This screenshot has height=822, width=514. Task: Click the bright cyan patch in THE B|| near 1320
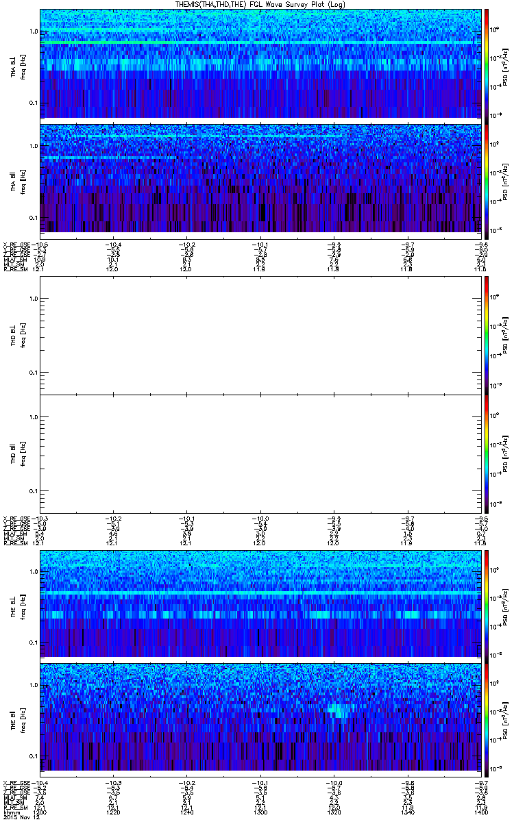339,710
